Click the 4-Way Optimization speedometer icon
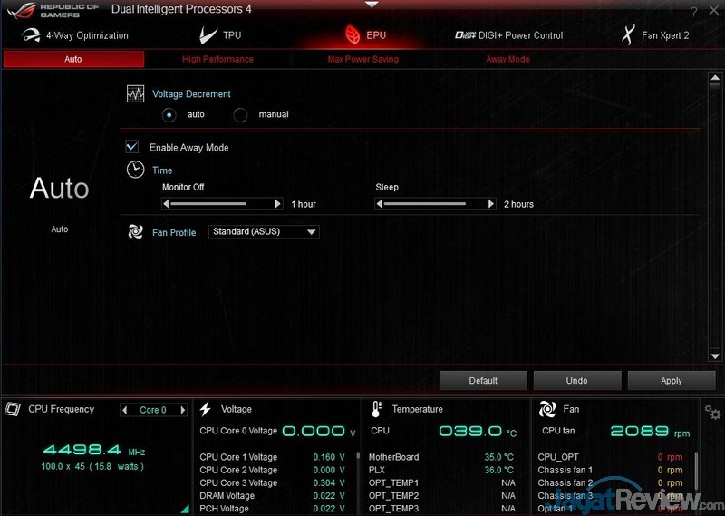725x516 pixels. point(32,35)
